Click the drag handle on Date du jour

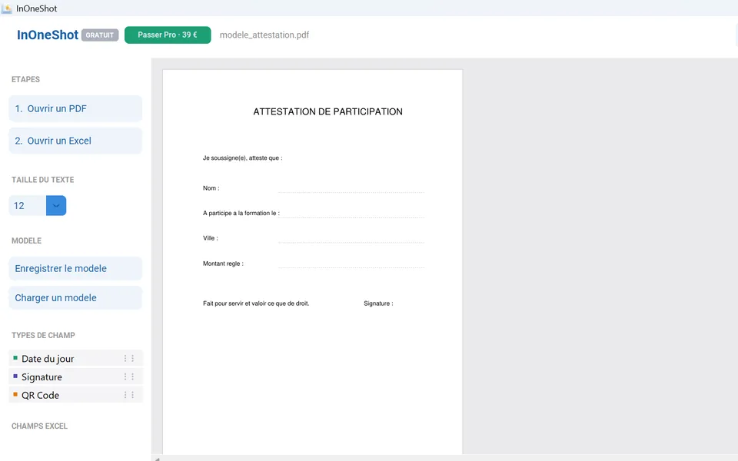click(129, 359)
